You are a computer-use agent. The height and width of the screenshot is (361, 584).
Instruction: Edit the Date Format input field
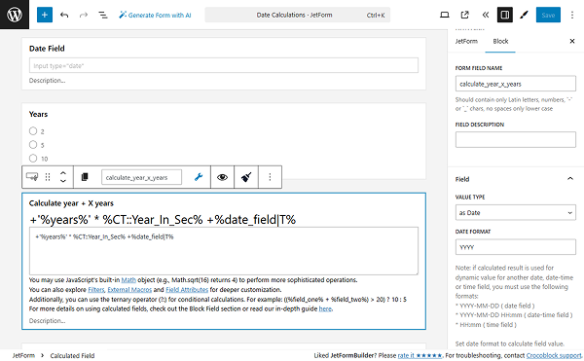tap(515, 247)
